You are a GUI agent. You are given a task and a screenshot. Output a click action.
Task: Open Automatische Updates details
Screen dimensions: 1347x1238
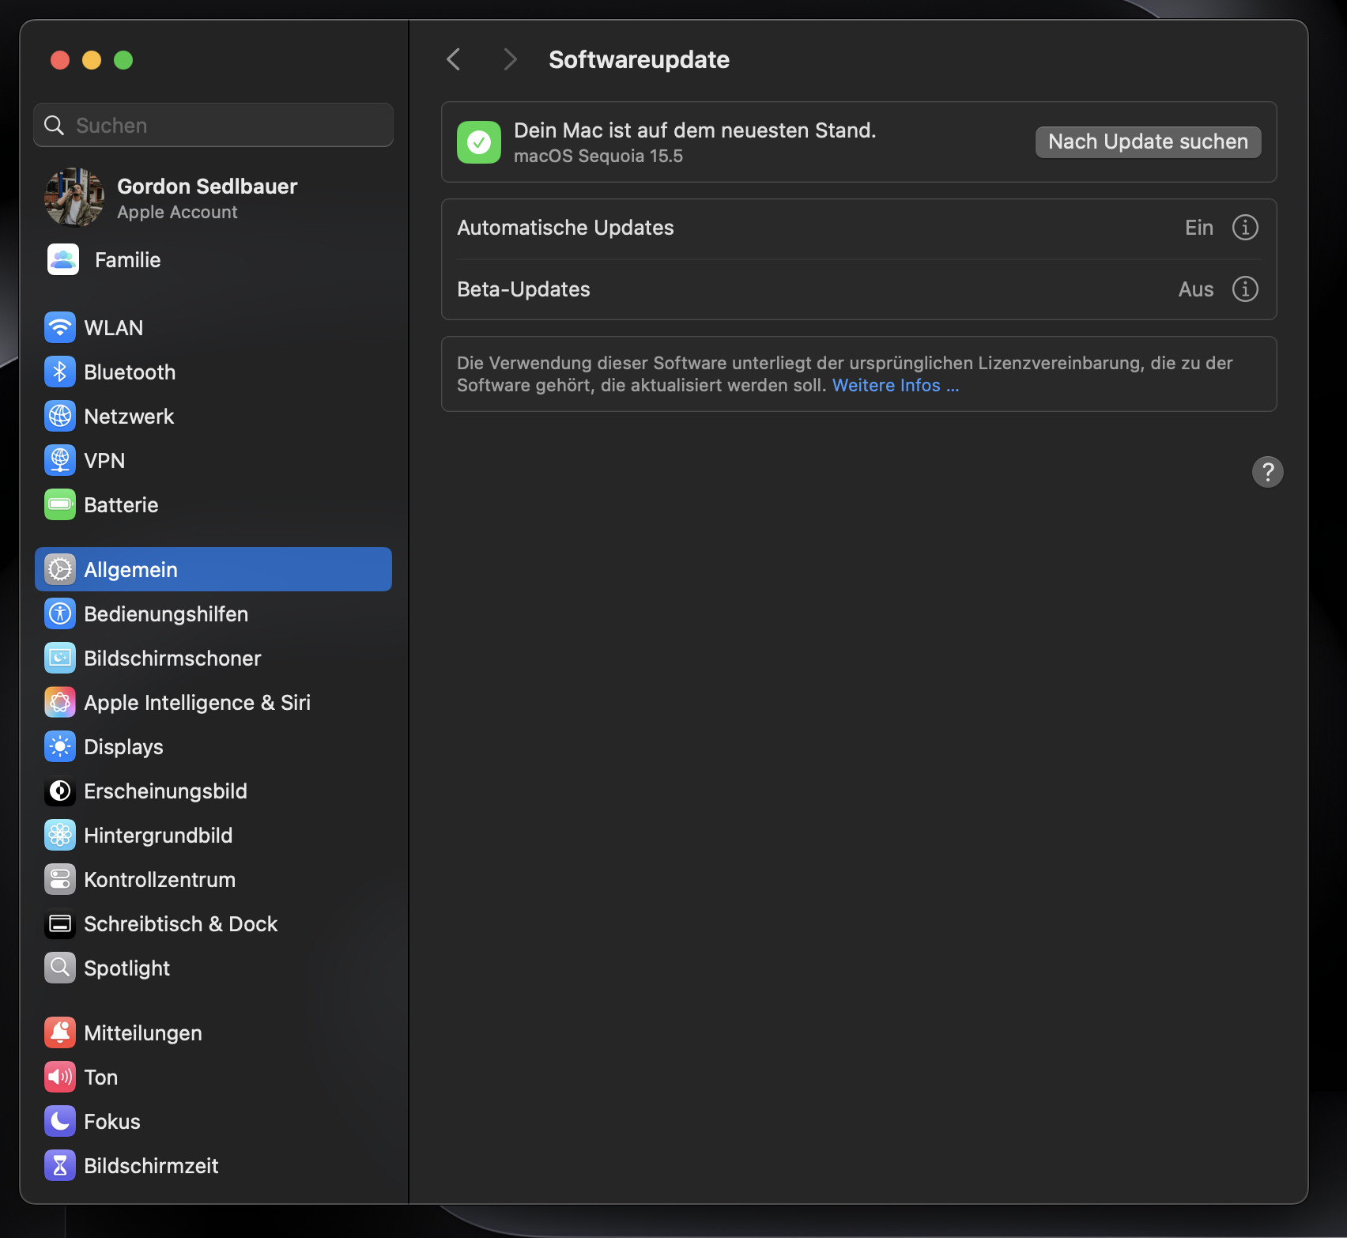coord(1245,227)
